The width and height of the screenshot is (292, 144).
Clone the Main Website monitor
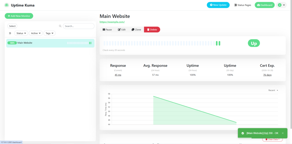pos(136,30)
